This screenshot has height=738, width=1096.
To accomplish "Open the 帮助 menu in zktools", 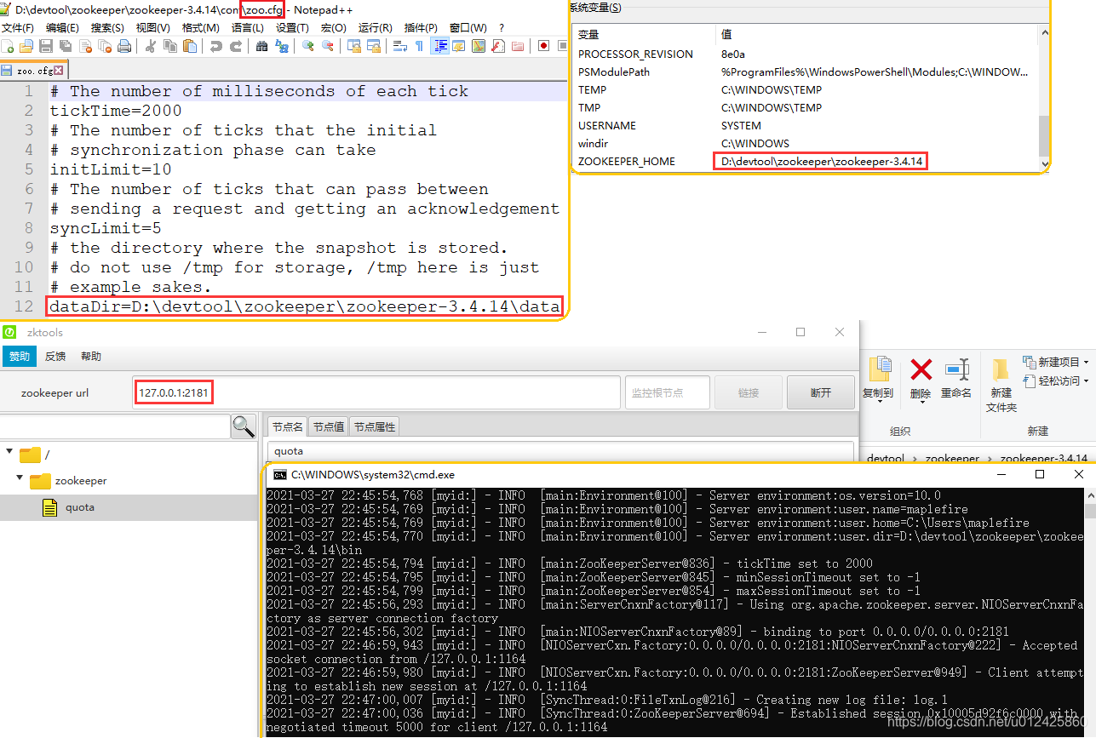I will (x=91, y=356).
